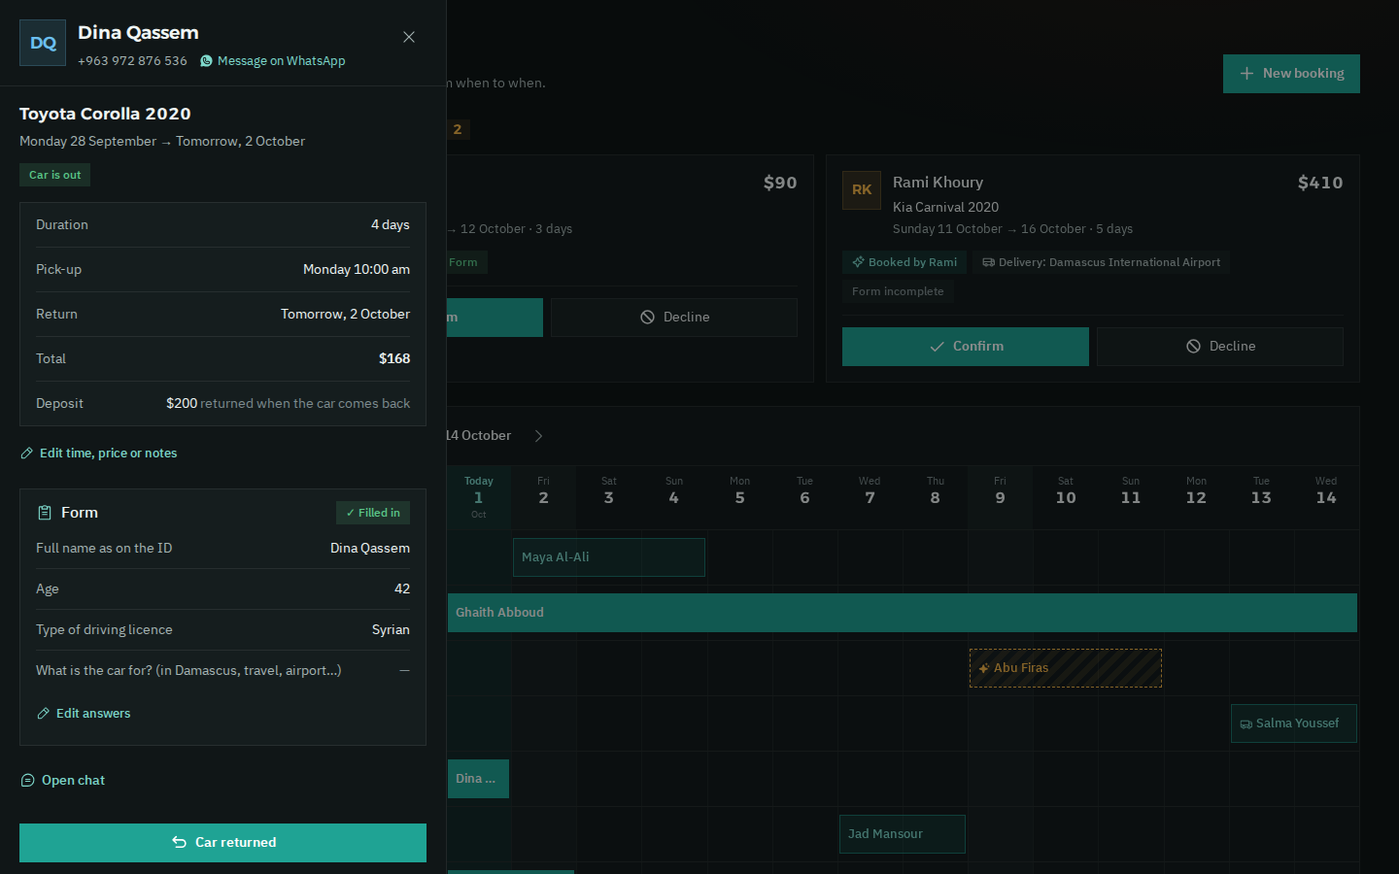The height and width of the screenshot is (874, 1399).
Task: Click Delivery: Damascus International Airport tag
Action: point(1101,262)
